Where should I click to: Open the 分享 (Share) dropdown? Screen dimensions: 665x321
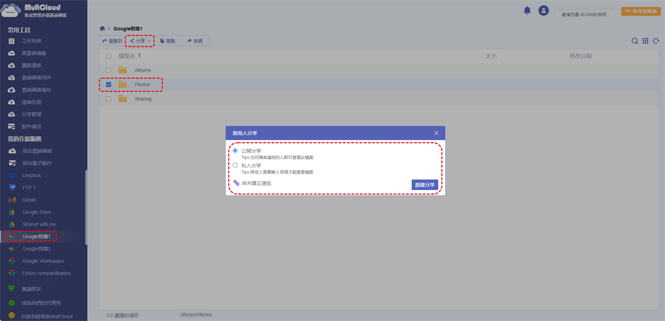(140, 41)
